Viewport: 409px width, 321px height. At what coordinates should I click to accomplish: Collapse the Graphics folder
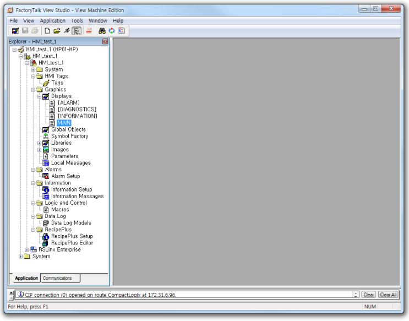click(33, 90)
